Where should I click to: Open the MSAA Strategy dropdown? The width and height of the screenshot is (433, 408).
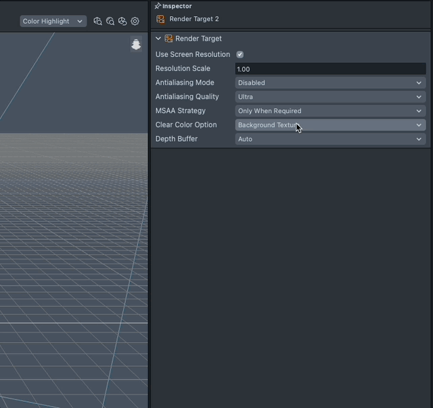point(330,111)
